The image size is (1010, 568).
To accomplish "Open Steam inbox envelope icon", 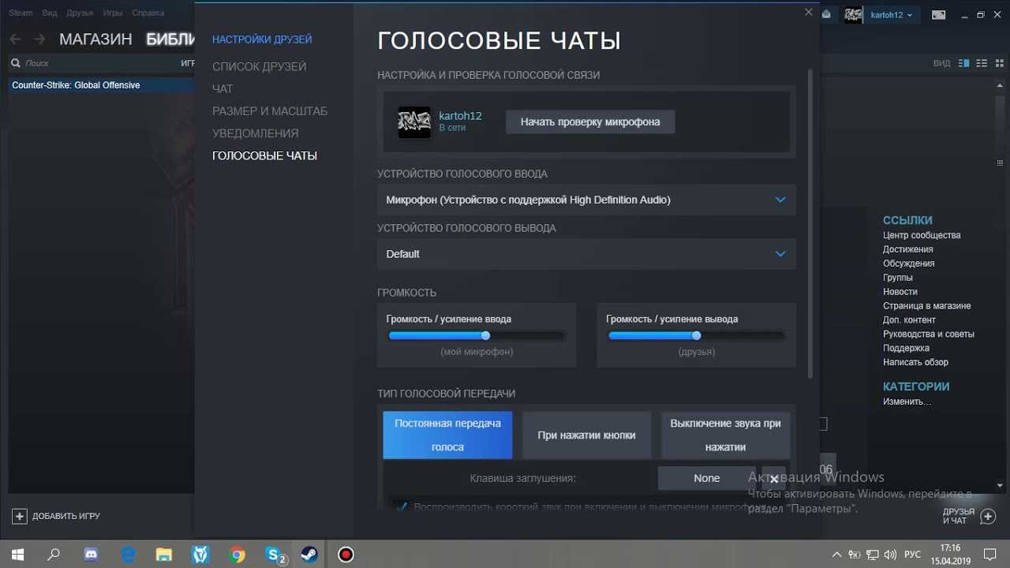I will click(x=826, y=14).
